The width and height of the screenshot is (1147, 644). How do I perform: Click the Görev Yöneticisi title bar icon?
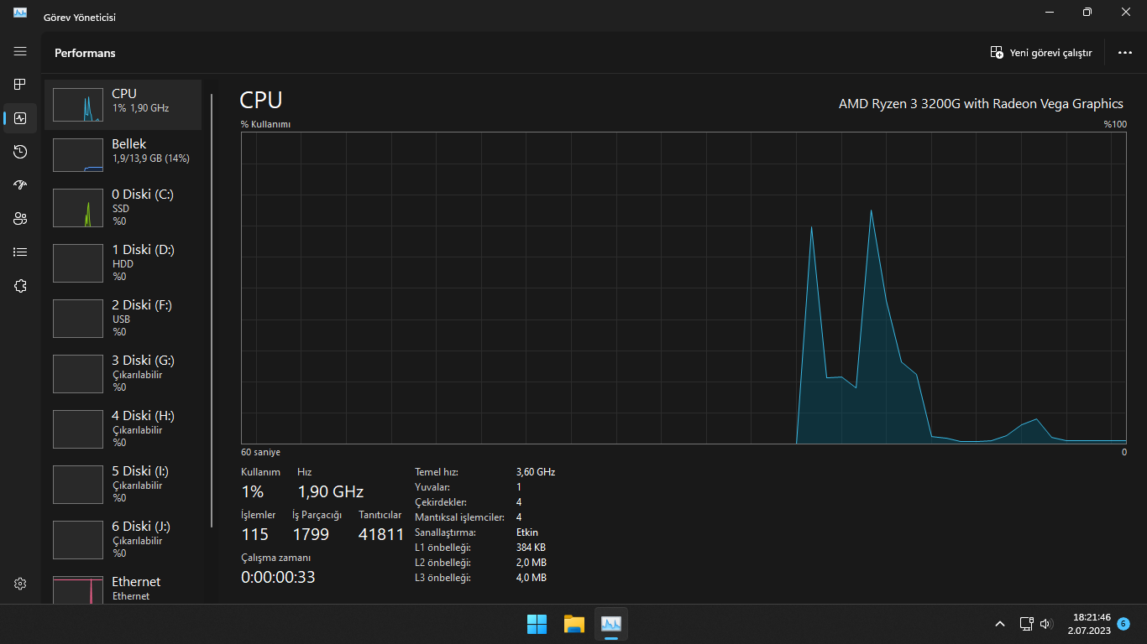tap(20, 13)
